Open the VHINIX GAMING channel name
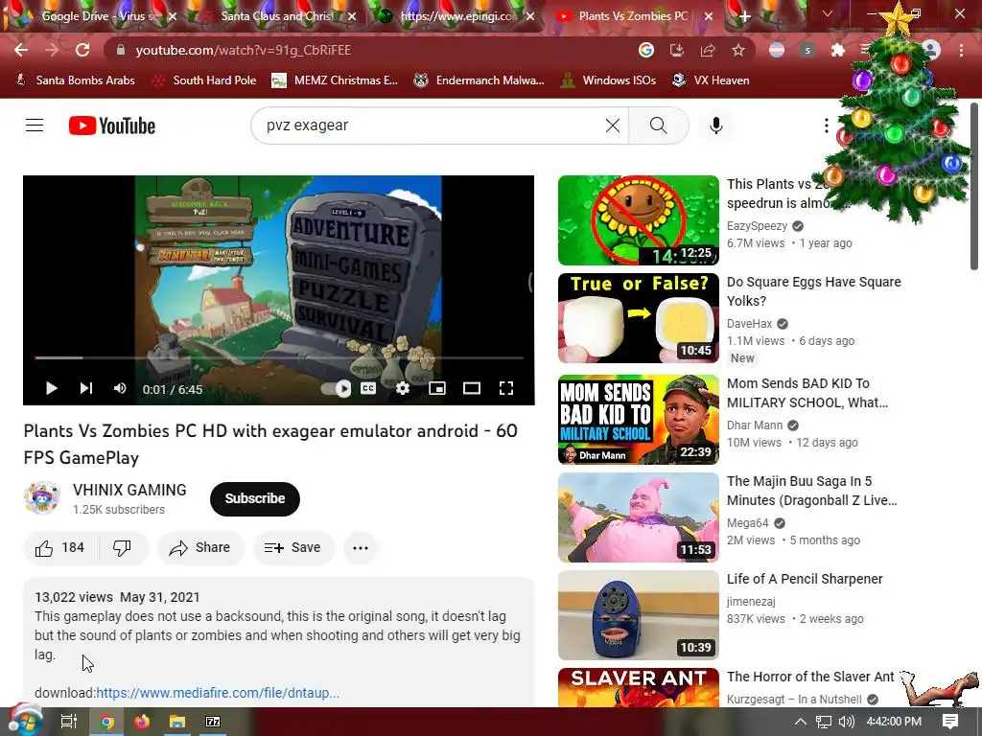The height and width of the screenshot is (736, 982). click(x=129, y=490)
